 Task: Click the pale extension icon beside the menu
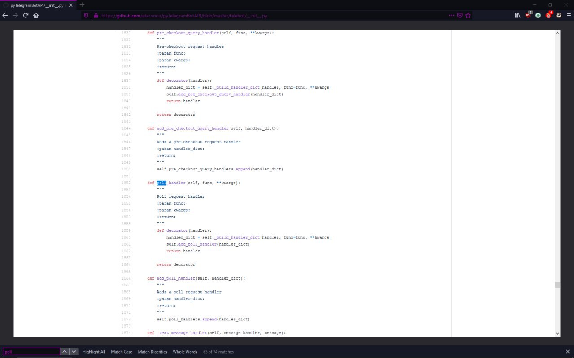pyautogui.click(x=559, y=15)
